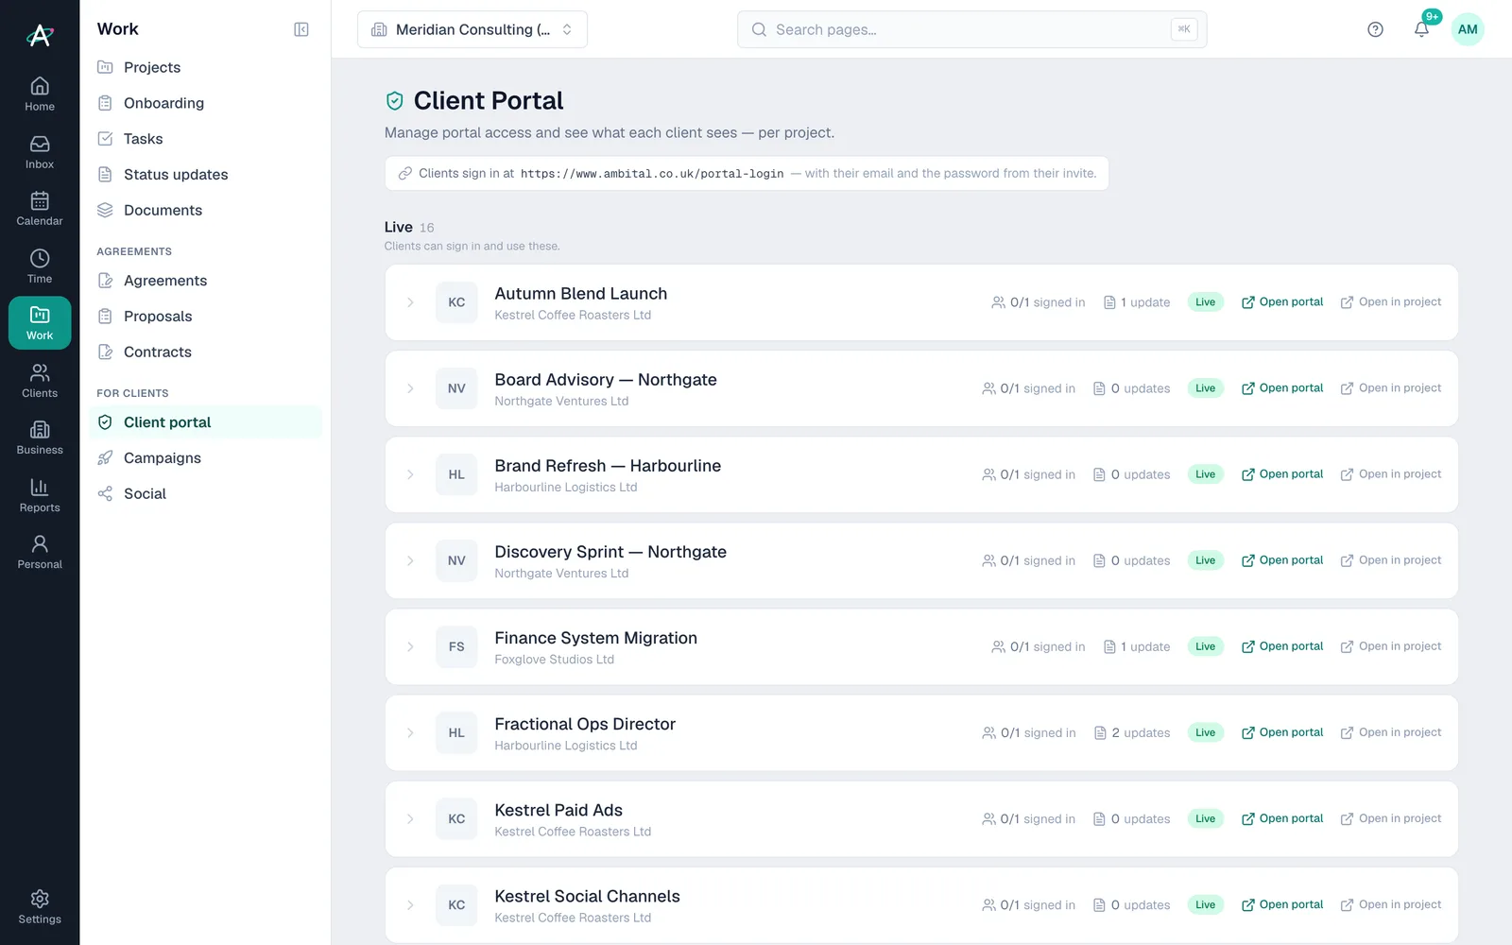Click the NV avatar for Board Advisory
The height and width of the screenshot is (945, 1512).
point(456,388)
